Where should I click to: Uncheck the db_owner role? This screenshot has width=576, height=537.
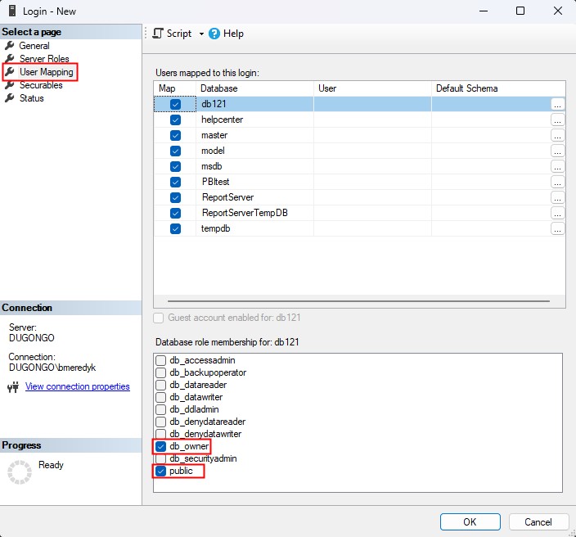(160, 447)
